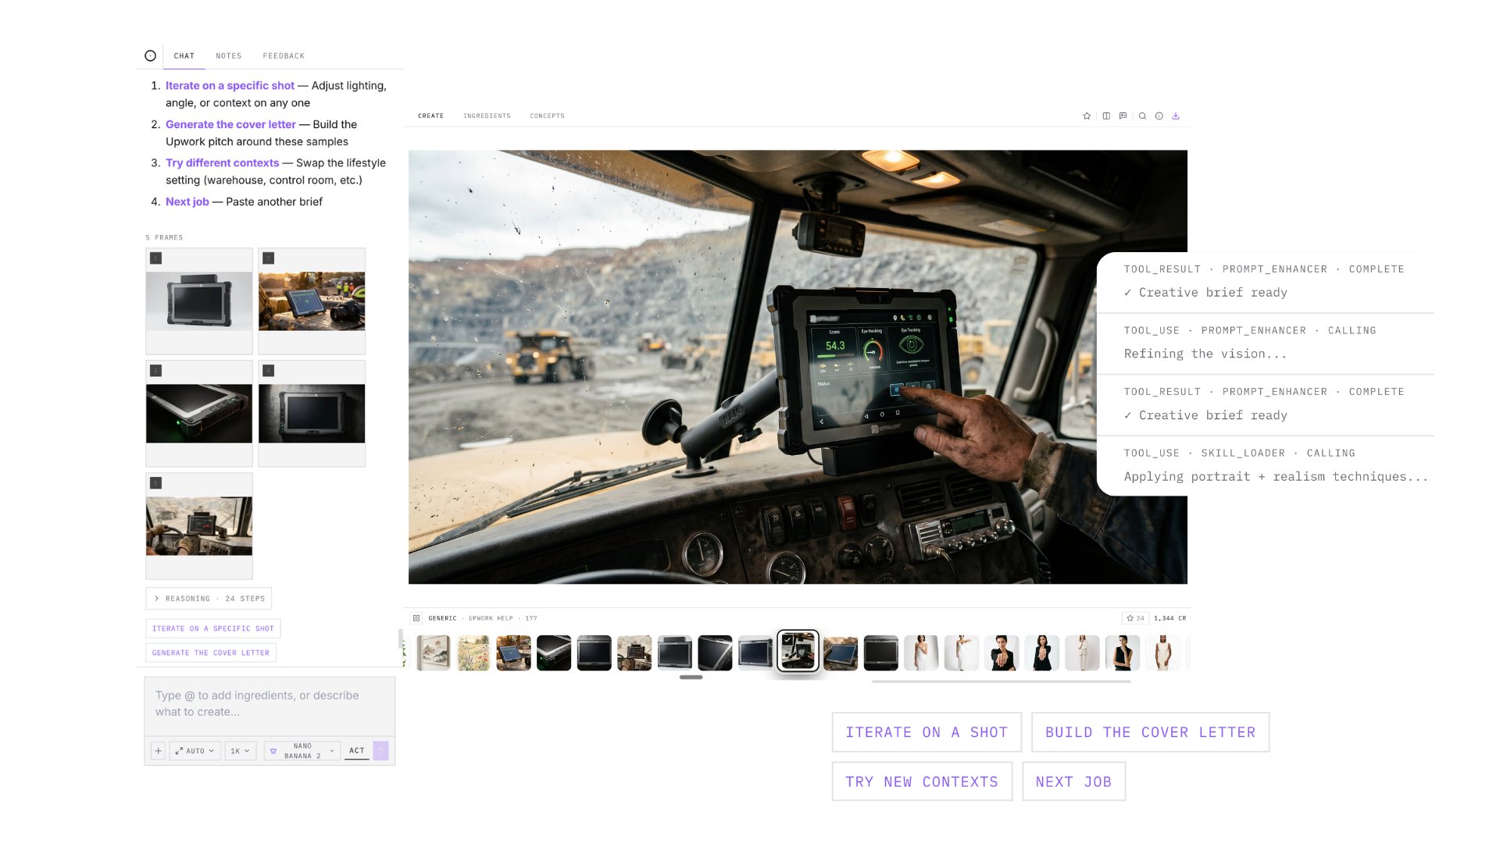Click the prompt text input field

[270, 706]
